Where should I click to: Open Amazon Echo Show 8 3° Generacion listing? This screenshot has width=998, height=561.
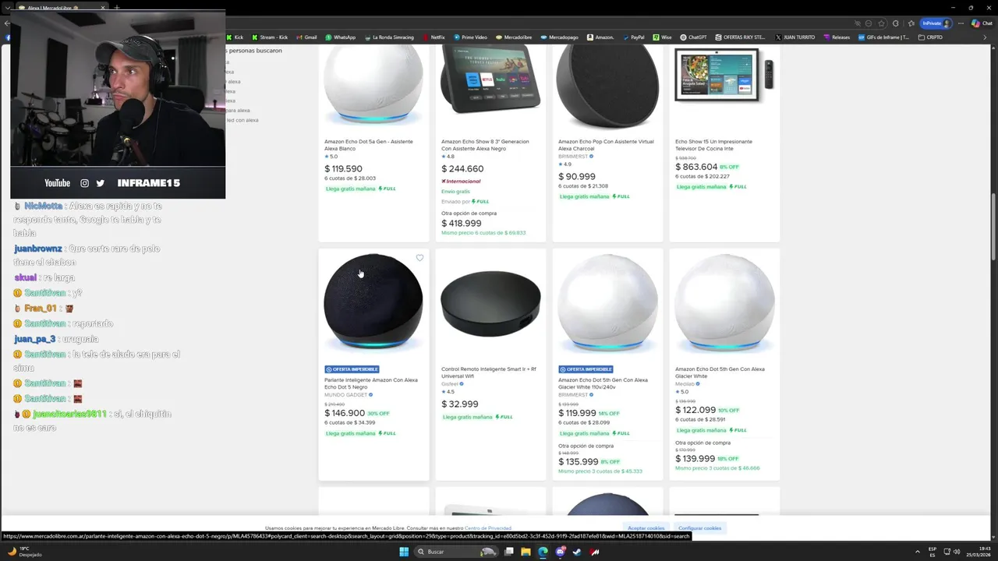tap(485, 145)
